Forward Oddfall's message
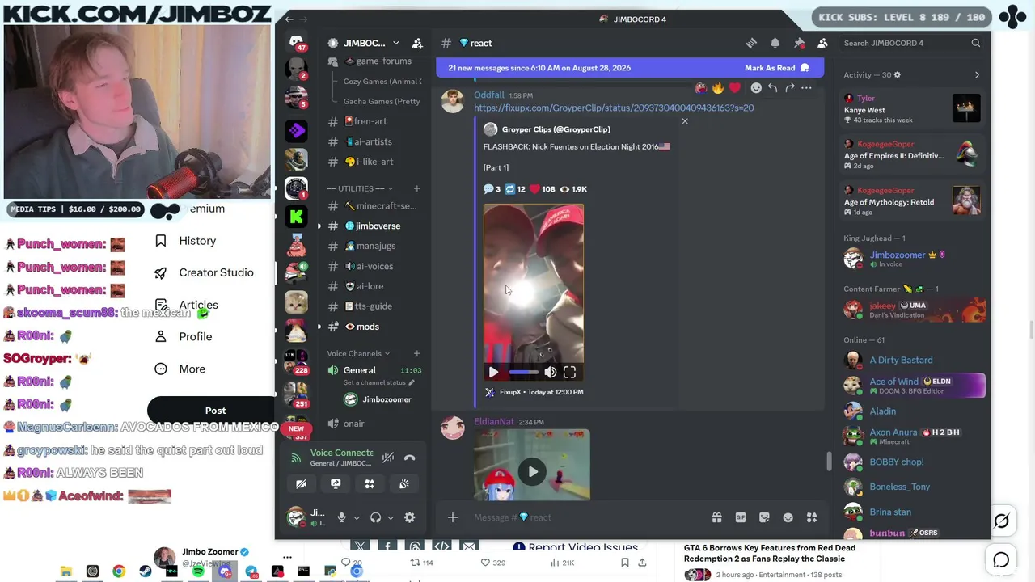 tap(789, 87)
